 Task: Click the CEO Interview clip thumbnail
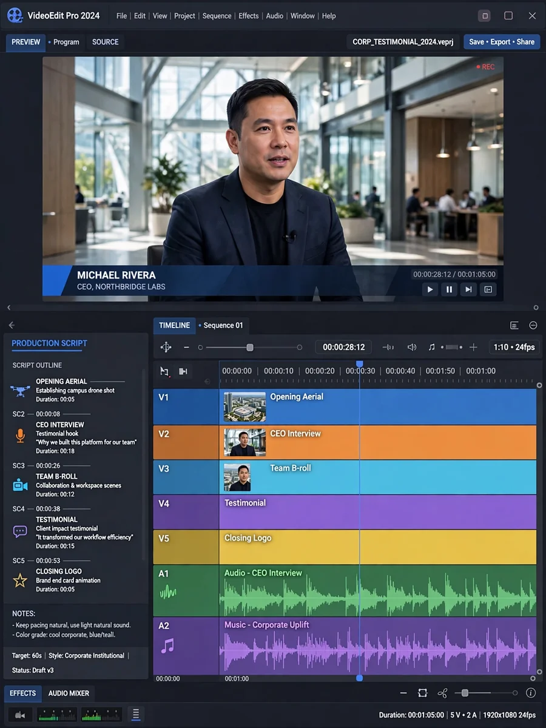(244, 442)
